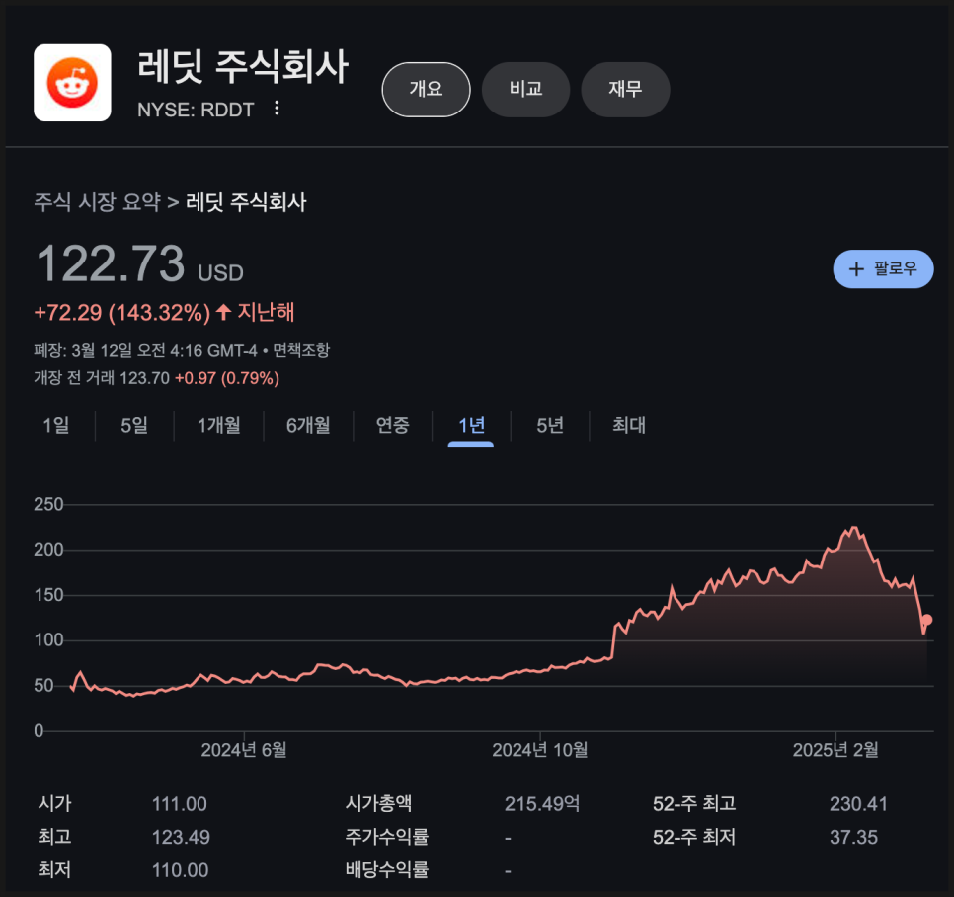Click the 52-주 최저 value 37.35

point(853,837)
